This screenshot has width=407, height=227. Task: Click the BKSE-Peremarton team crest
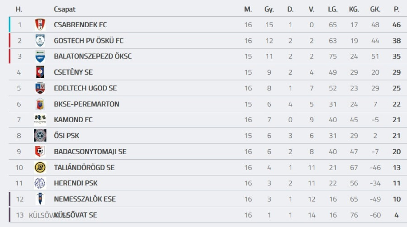coord(40,104)
